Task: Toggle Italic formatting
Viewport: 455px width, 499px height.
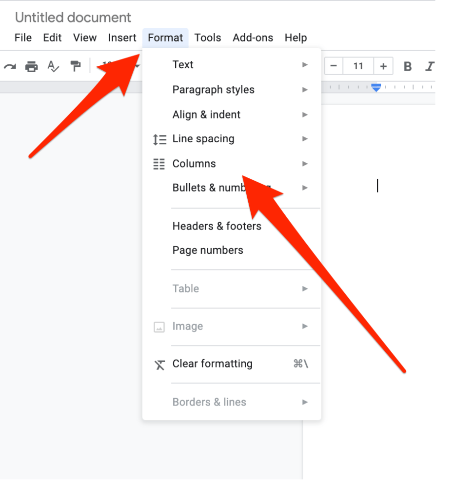Action: 429,66
